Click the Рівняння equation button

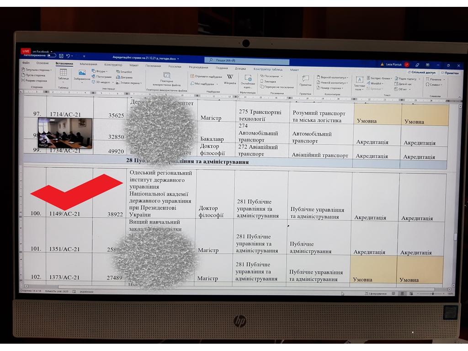[x=435, y=80]
